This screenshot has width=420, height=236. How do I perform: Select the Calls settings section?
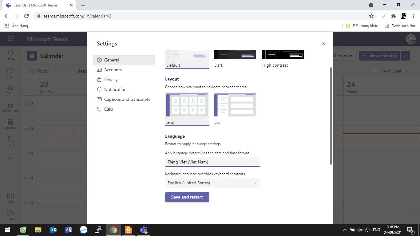click(109, 109)
